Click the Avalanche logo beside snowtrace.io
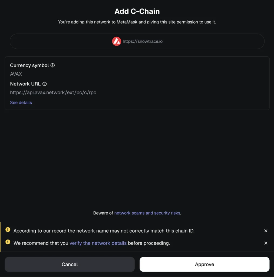Screen dimensions: 274x277 pyautogui.click(x=117, y=41)
